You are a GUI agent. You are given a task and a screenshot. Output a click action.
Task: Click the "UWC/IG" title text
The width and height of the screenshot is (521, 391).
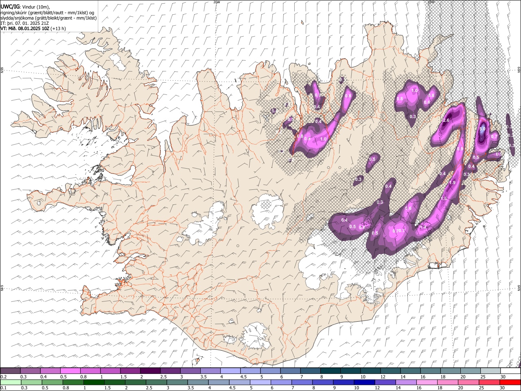click(10, 7)
